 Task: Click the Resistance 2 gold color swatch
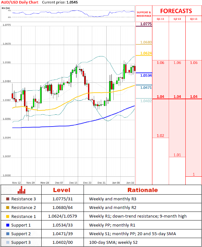point(8,208)
